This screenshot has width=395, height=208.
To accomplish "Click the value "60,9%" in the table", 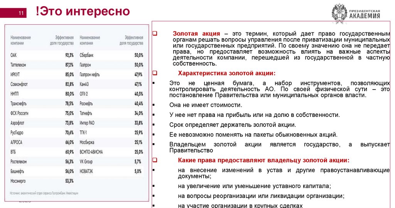I will pyautogui.click(x=69, y=152).
